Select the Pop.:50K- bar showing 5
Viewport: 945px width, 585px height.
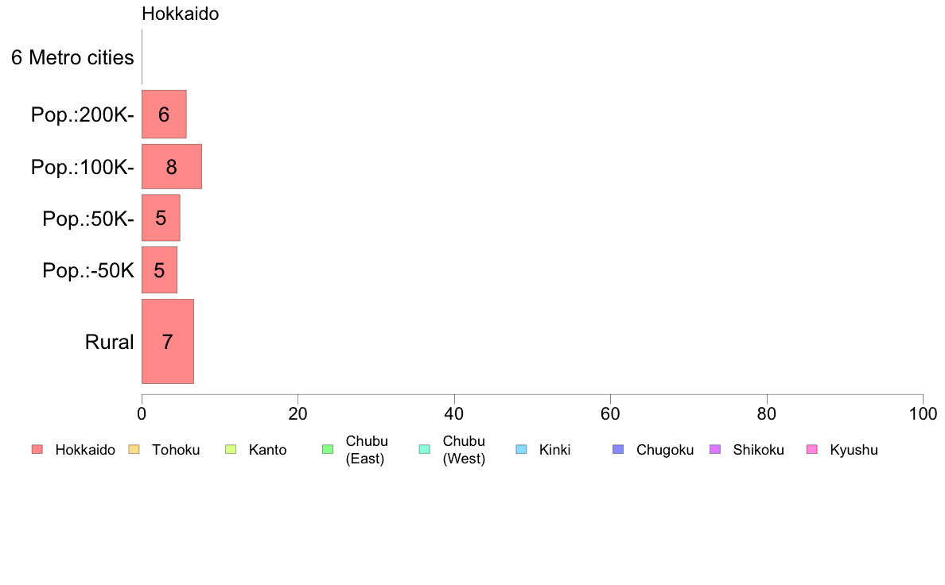tap(161, 218)
